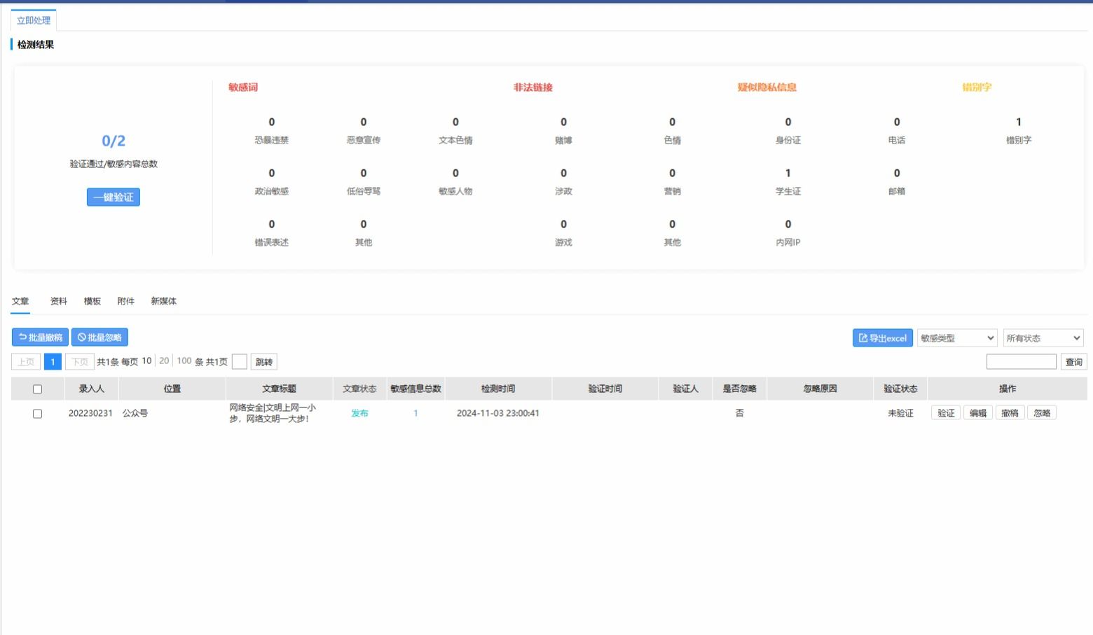Open the 新媒体 tab
This screenshot has width=1093, height=635.
[x=164, y=301]
